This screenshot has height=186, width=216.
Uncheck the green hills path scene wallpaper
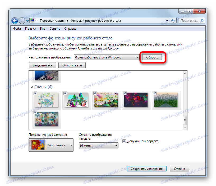point(155,93)
